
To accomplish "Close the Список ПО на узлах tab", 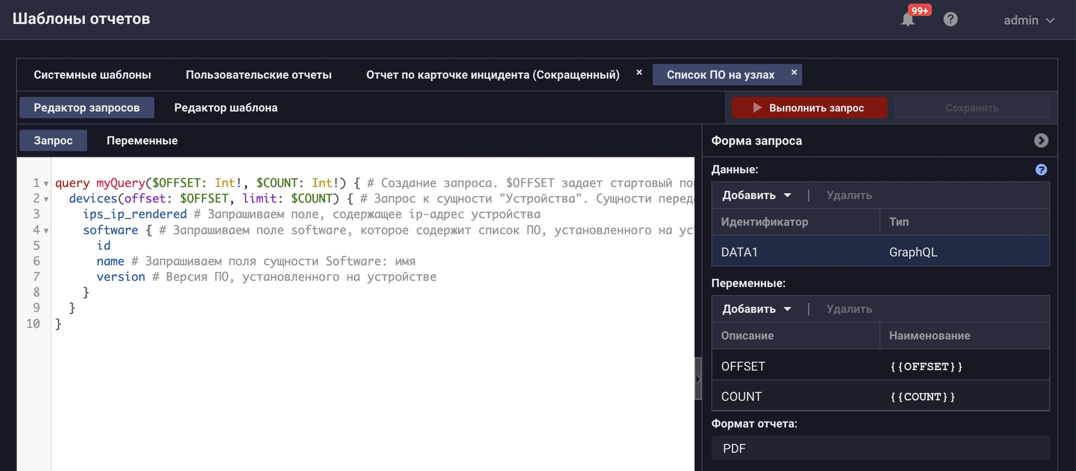I will click(794, 72).
